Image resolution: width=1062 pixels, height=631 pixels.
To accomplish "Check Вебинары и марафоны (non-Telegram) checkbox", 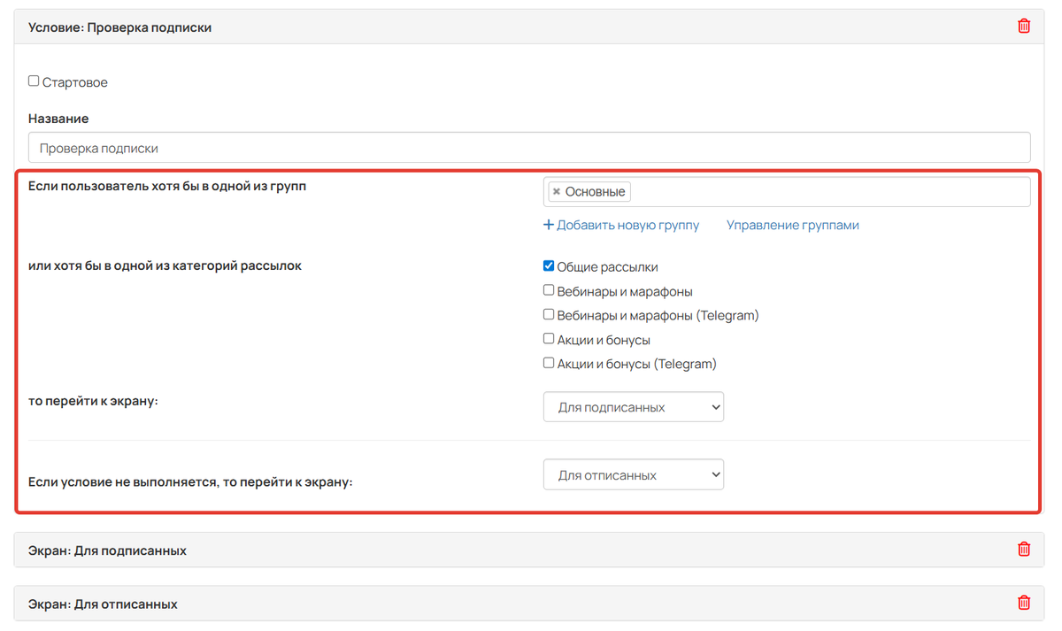I will pyautogui.click(x=549, y=290).
